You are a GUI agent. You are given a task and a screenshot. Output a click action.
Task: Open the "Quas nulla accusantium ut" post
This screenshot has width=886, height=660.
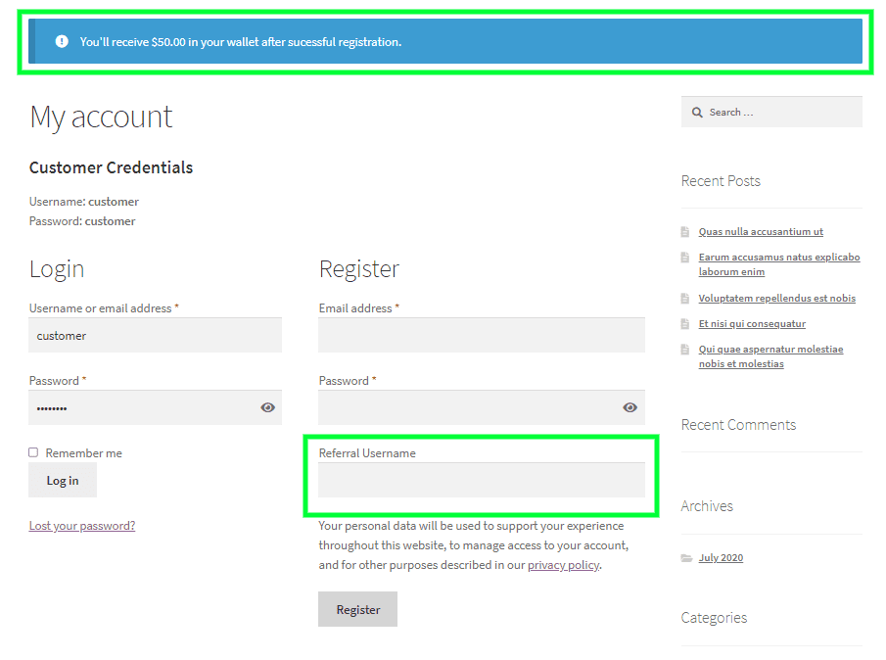pos(761,231)
